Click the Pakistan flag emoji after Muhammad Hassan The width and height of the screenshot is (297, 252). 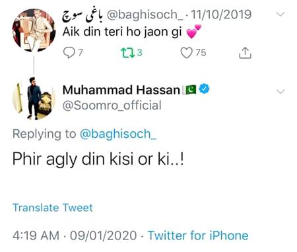click(189, 90)
